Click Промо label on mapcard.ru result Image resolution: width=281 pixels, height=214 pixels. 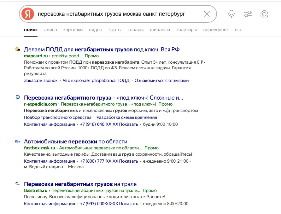click(92, 56)
